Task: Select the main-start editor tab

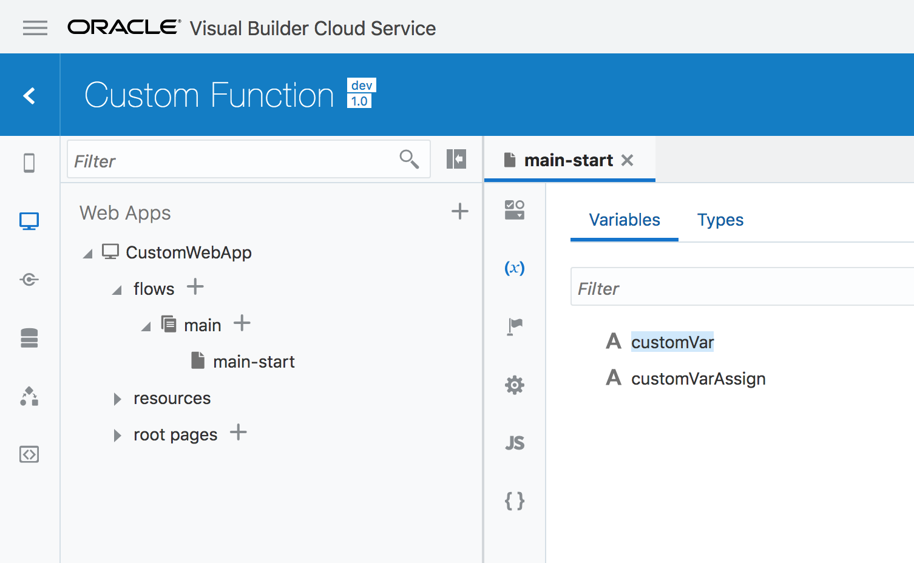Action: (x=569, y=160)
